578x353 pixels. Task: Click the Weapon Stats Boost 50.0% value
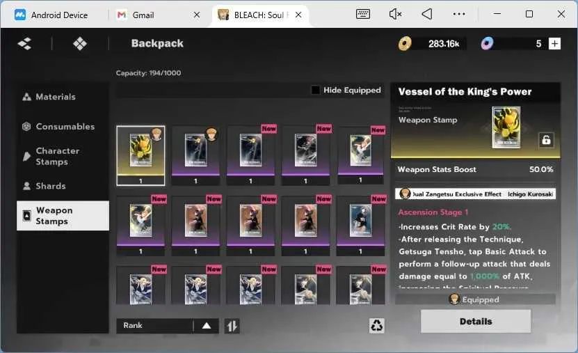coord(541,169)
